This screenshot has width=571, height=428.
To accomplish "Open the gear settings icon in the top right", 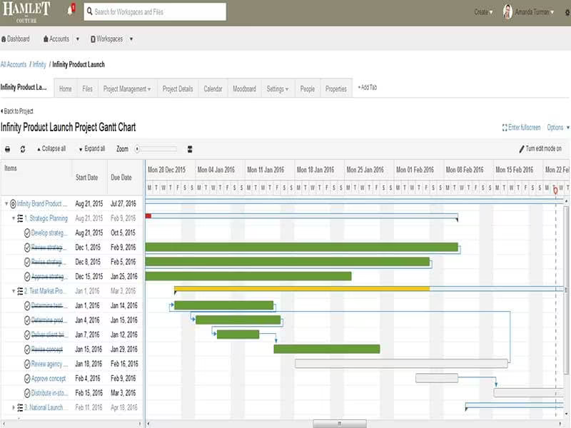I will pos(567,12).
